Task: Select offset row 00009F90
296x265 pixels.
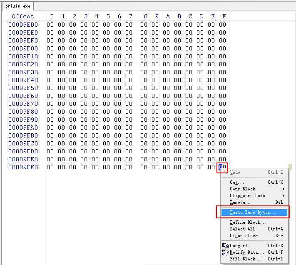Action: 23,120
